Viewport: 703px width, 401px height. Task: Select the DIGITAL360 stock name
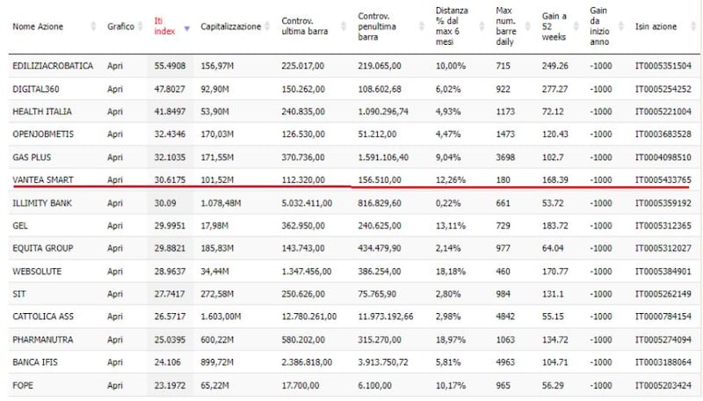[36, 90]
